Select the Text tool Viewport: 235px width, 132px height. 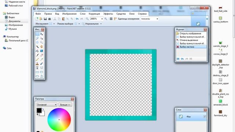tap(37, 68)
